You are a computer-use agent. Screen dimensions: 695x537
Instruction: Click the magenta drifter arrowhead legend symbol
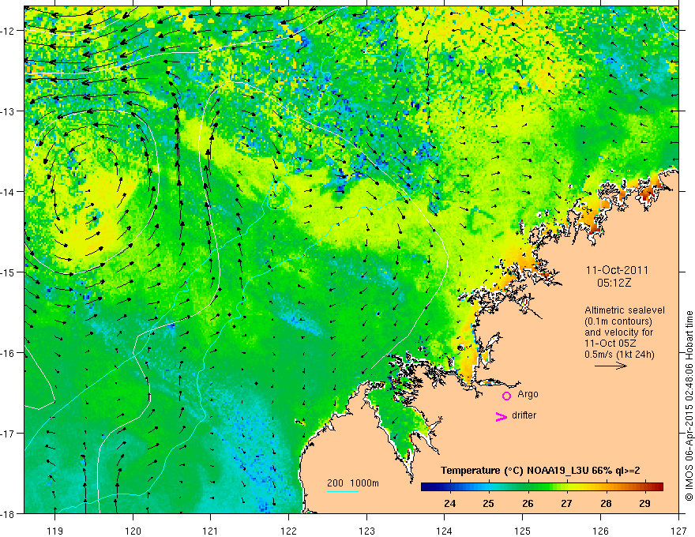point(501,416)
